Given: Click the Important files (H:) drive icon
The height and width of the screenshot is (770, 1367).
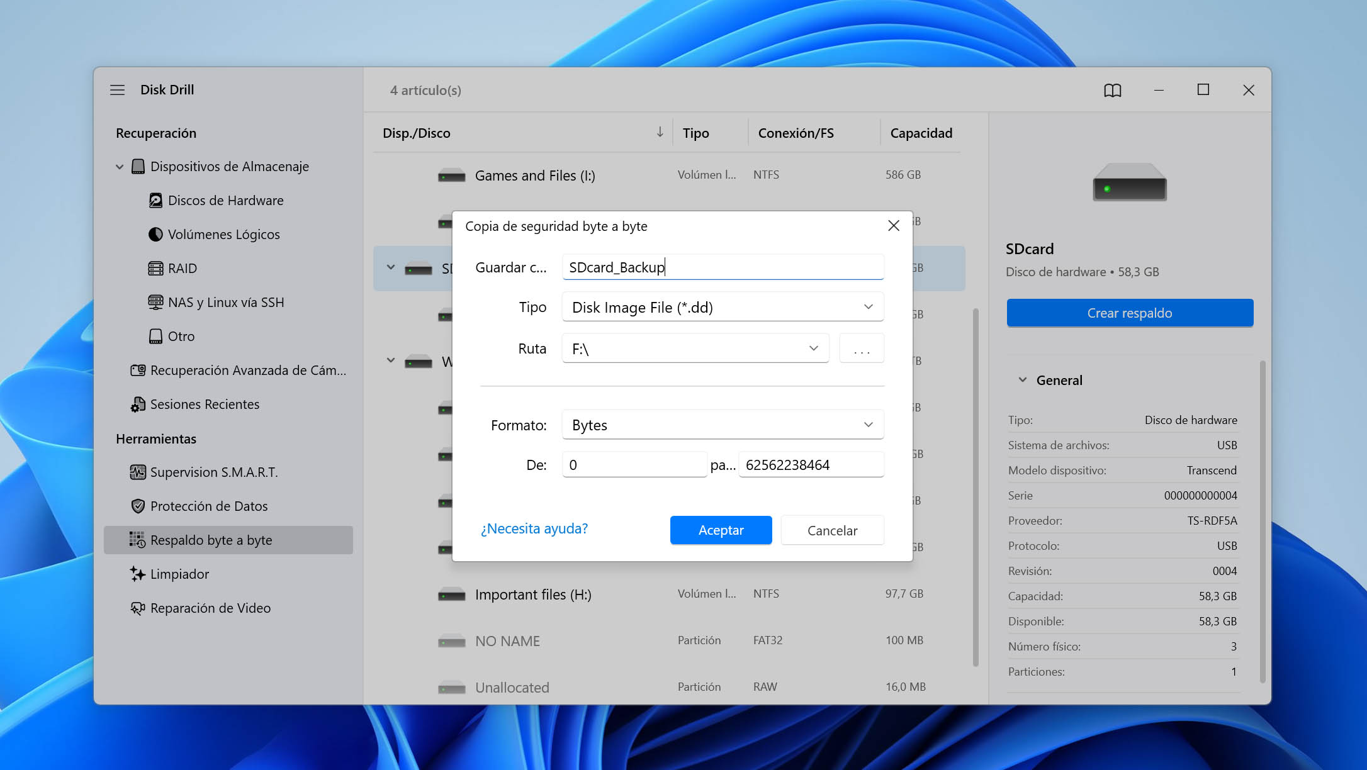Looking at the screenshot, I should coord(451,594).
